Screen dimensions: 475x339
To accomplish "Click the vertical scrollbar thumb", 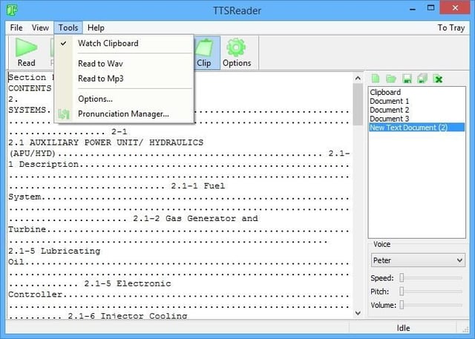I will pyautogui.click(x=358, y=105).
